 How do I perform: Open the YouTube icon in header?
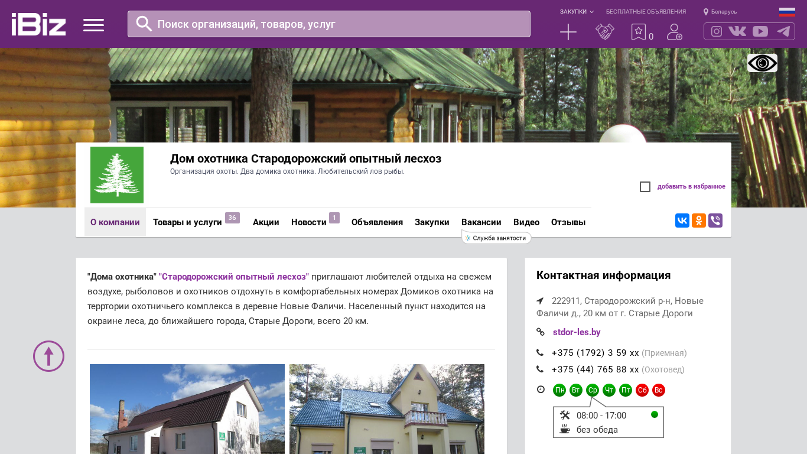(x=760, y=31)
